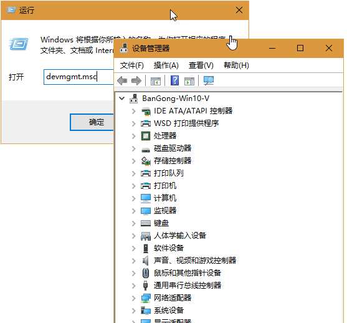Expand the 通用串行总线控制器 node
The width and height of the screenshot is (347, 323).
pyautogui.click(x=134, y=286)
